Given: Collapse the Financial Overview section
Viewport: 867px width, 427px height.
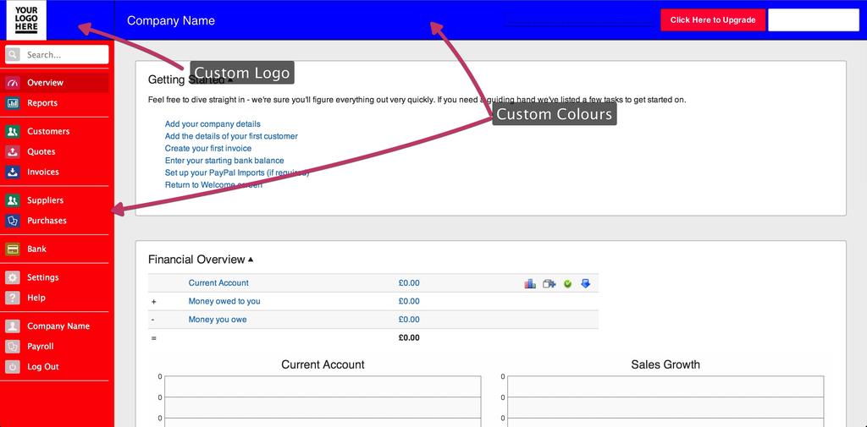Looking at the screenshot, I should point(251,260).
